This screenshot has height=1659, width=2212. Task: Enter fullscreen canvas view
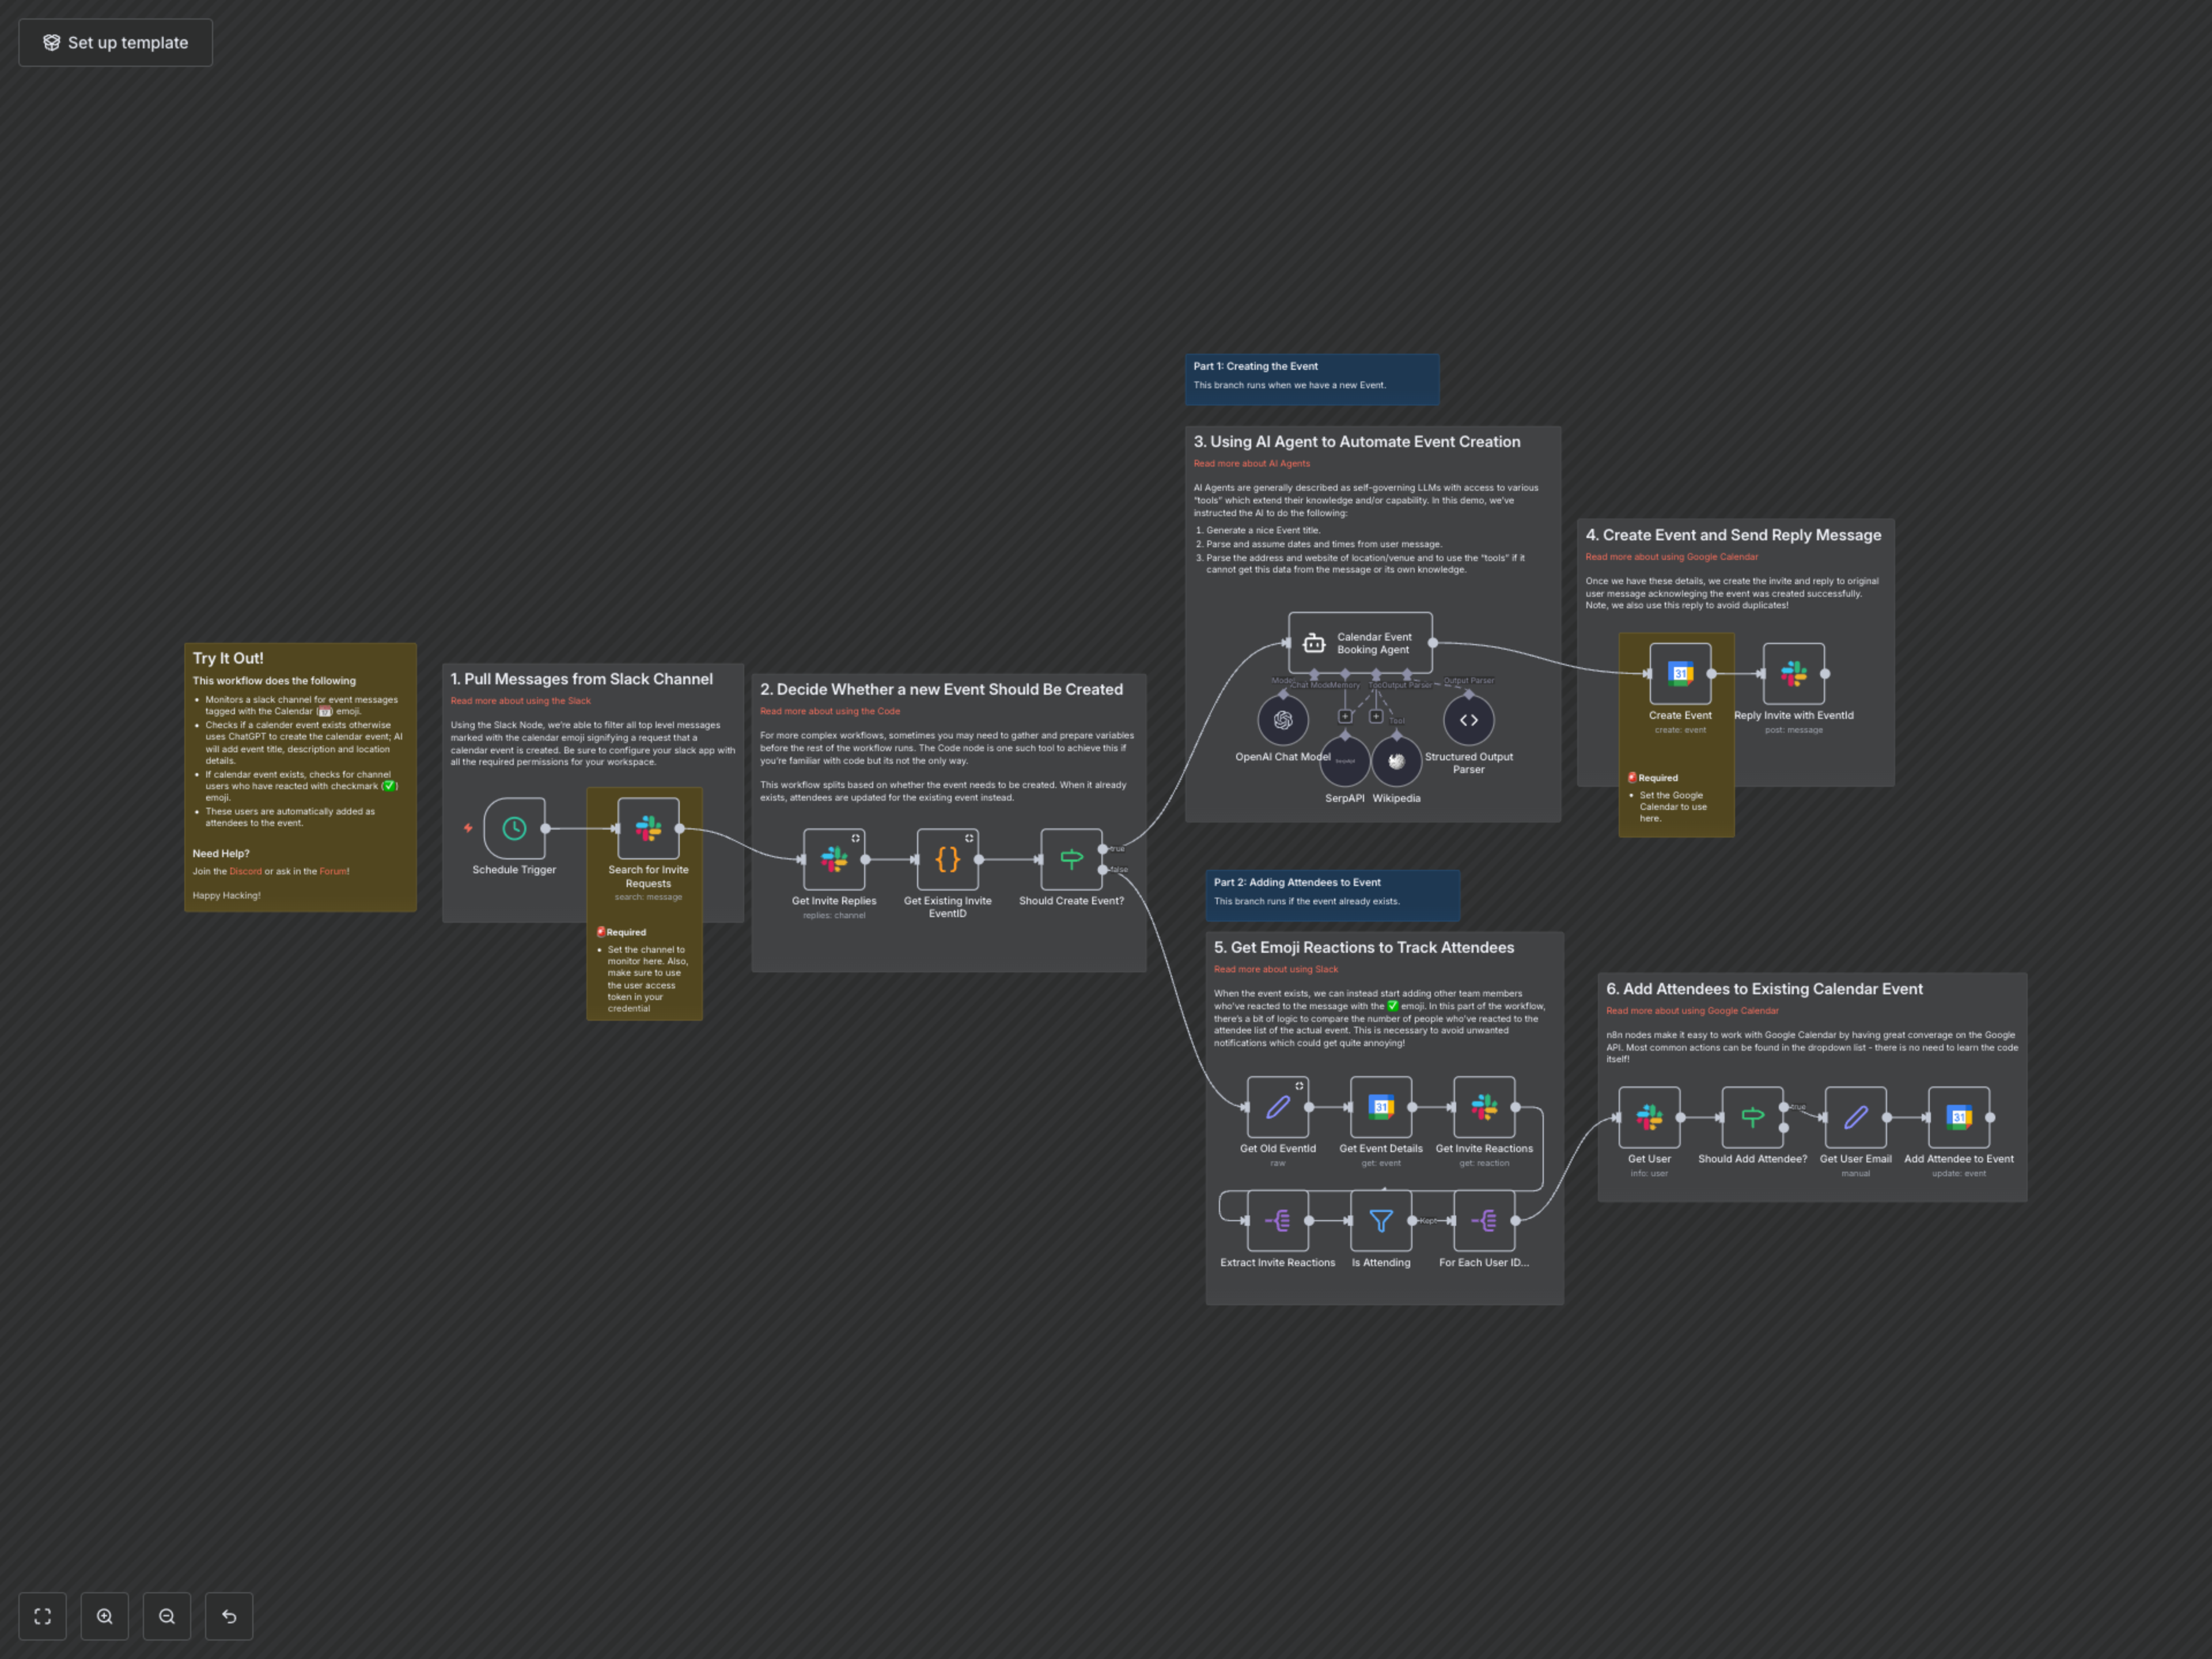click(x=42, y=1615)
